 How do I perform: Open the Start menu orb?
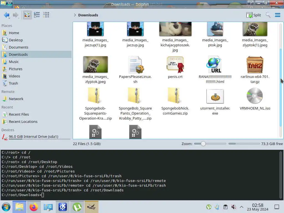(6, 207)
